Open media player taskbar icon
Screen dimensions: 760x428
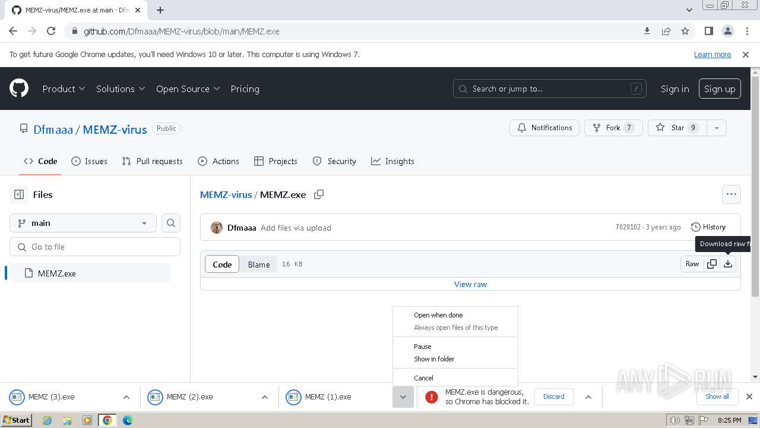coord(87,420)
